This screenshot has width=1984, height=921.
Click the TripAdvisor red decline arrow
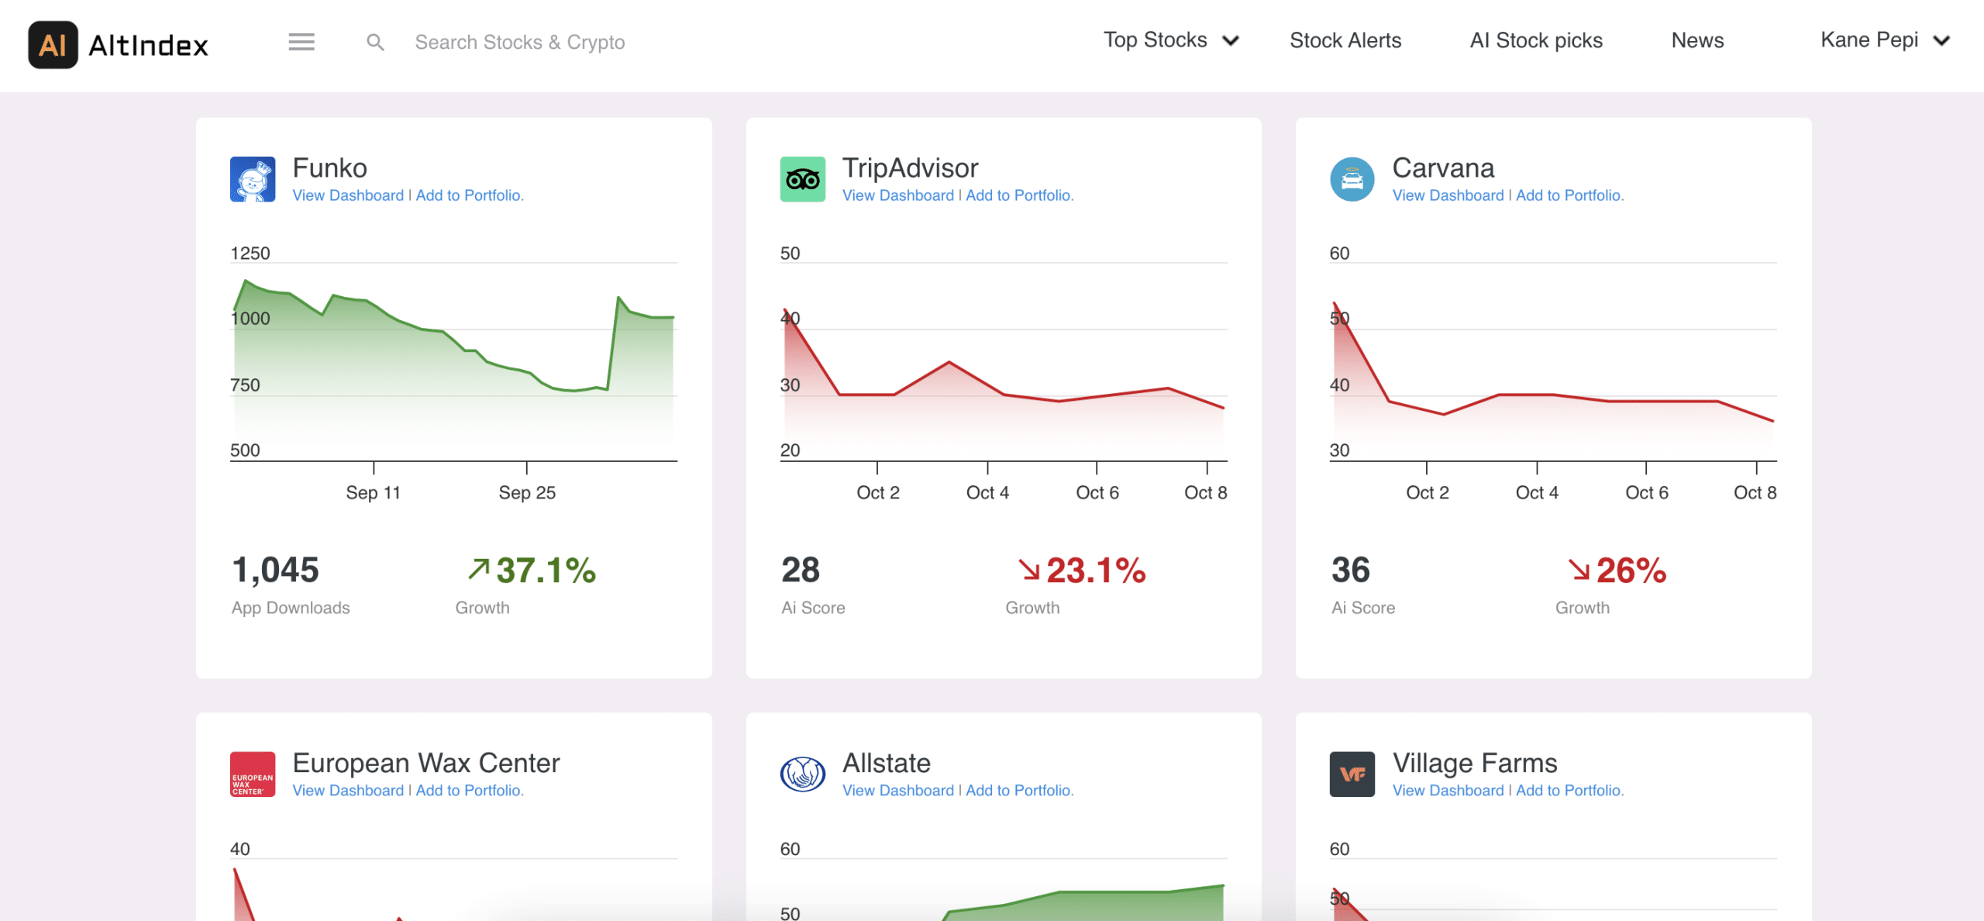pos(1029,570)
